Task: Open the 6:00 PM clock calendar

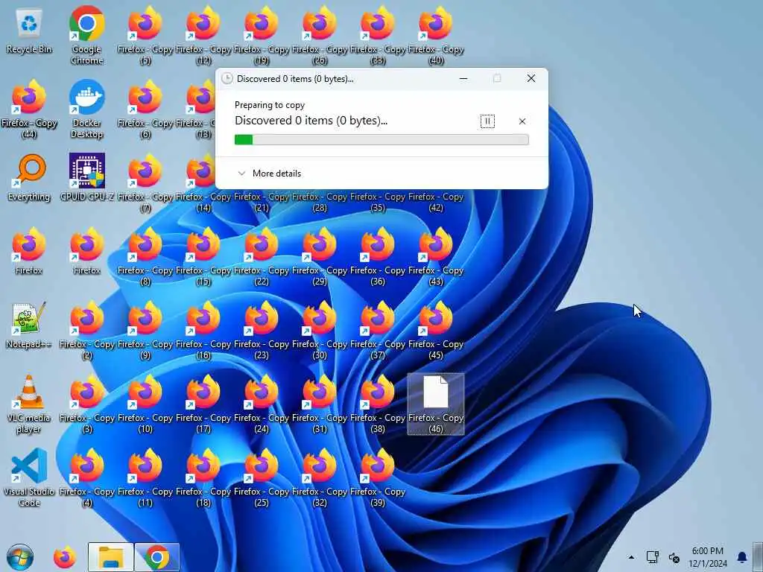Action: coord(708,557)
